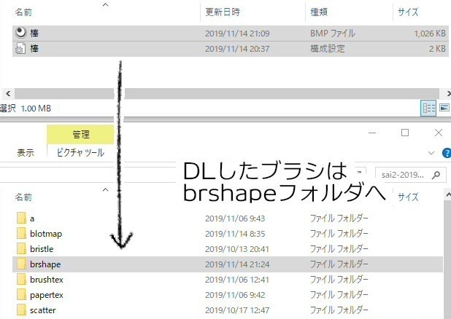Click date 2019/10/13 20:41 of bristle

(237, 248)
